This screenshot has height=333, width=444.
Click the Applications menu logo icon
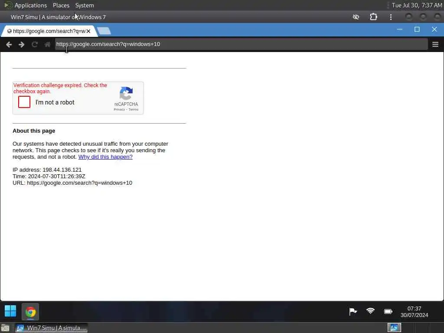[8, 5]
